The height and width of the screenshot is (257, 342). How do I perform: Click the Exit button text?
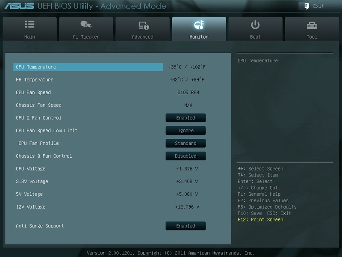(318, 6)
